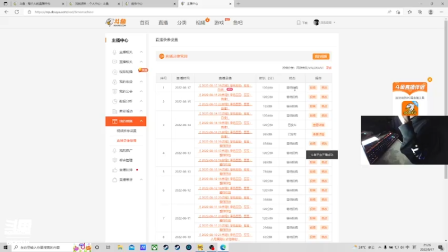448x252 pixels.
Task: Open Microsoft Edge from taskbar
Action: click(x=223, y=248)
